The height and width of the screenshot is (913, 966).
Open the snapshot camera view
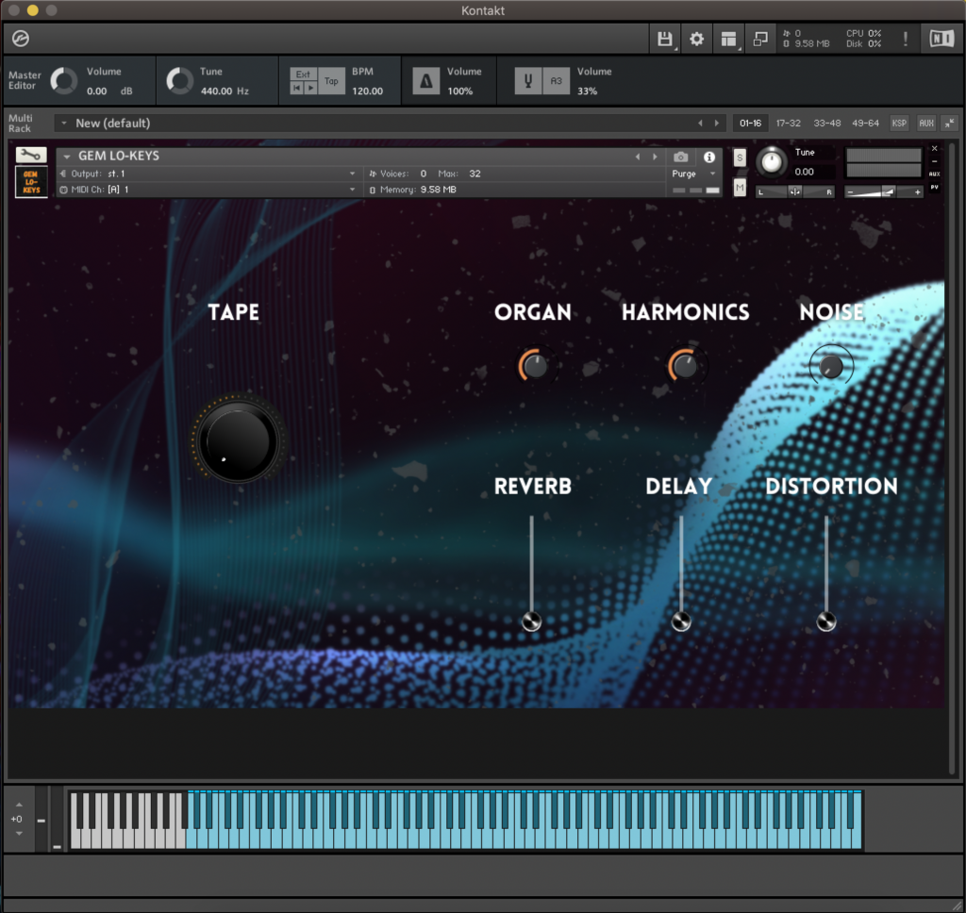[x=681, y=158]
